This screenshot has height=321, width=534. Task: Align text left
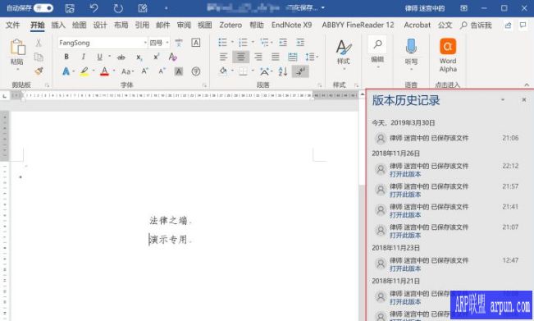click(x=223, y=57)
